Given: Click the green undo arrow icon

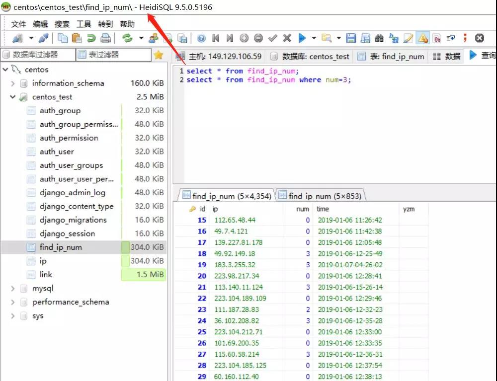Looking at the screenshot, I should 91,38.
